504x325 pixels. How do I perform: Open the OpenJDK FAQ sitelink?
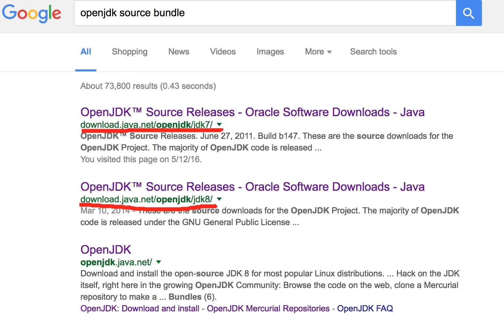coord(365,308)
